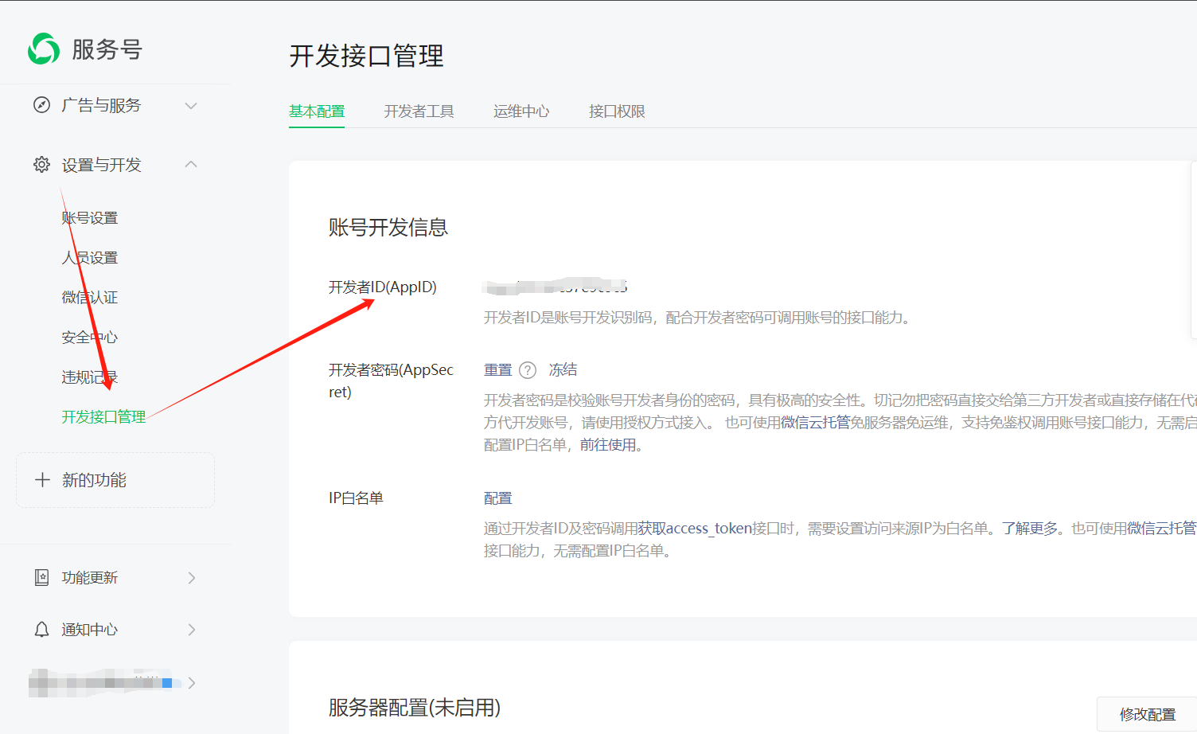The height and width of the screenshot is (734, 1197).
Task: Open 功能更新 via its right arrow
Action: point(192,578)
